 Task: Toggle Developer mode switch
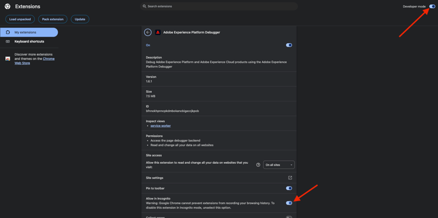(x=432, y=6)
